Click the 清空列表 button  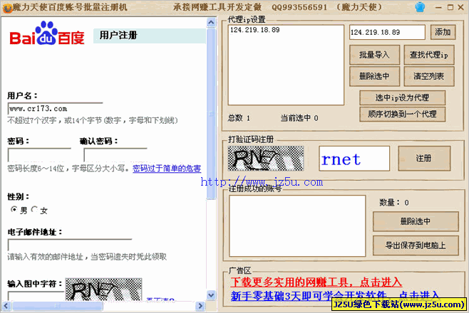click(x=429, y=76)
